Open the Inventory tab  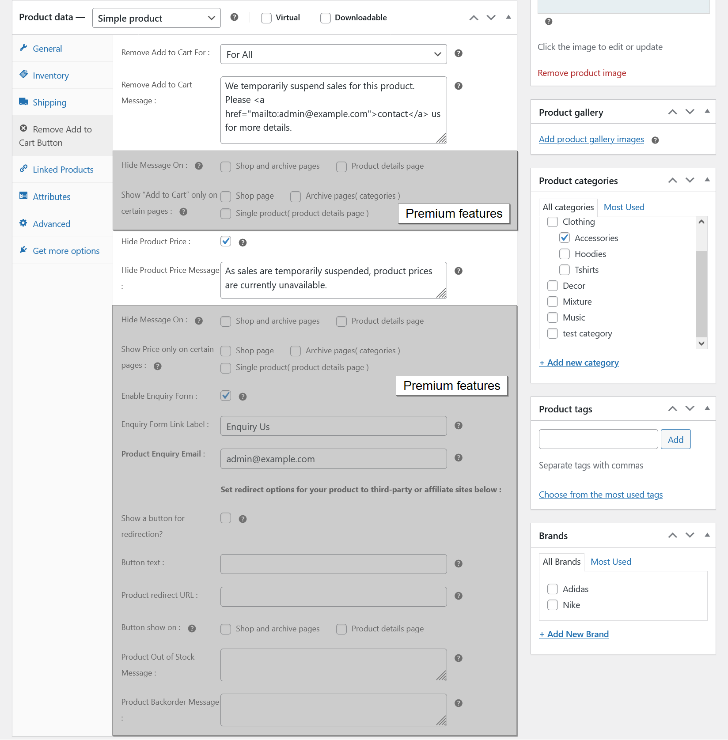point(50,76)
